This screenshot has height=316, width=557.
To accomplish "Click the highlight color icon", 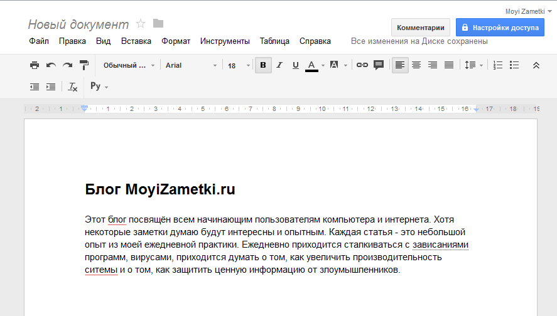I will [334, 65].
